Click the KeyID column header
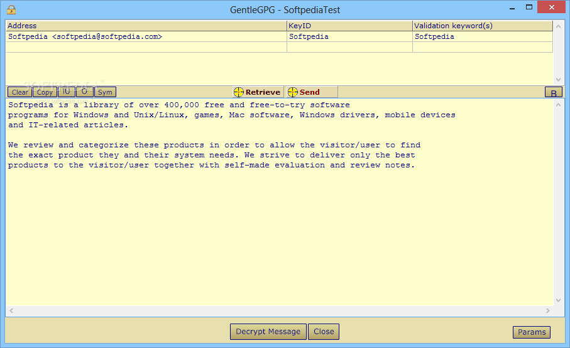This screenshot has width=570, height=348. (349, 26)
